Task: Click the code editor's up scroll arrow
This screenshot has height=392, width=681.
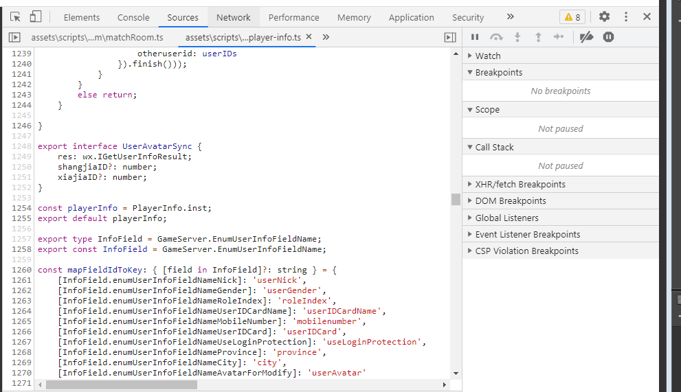Action: point(456,54)
